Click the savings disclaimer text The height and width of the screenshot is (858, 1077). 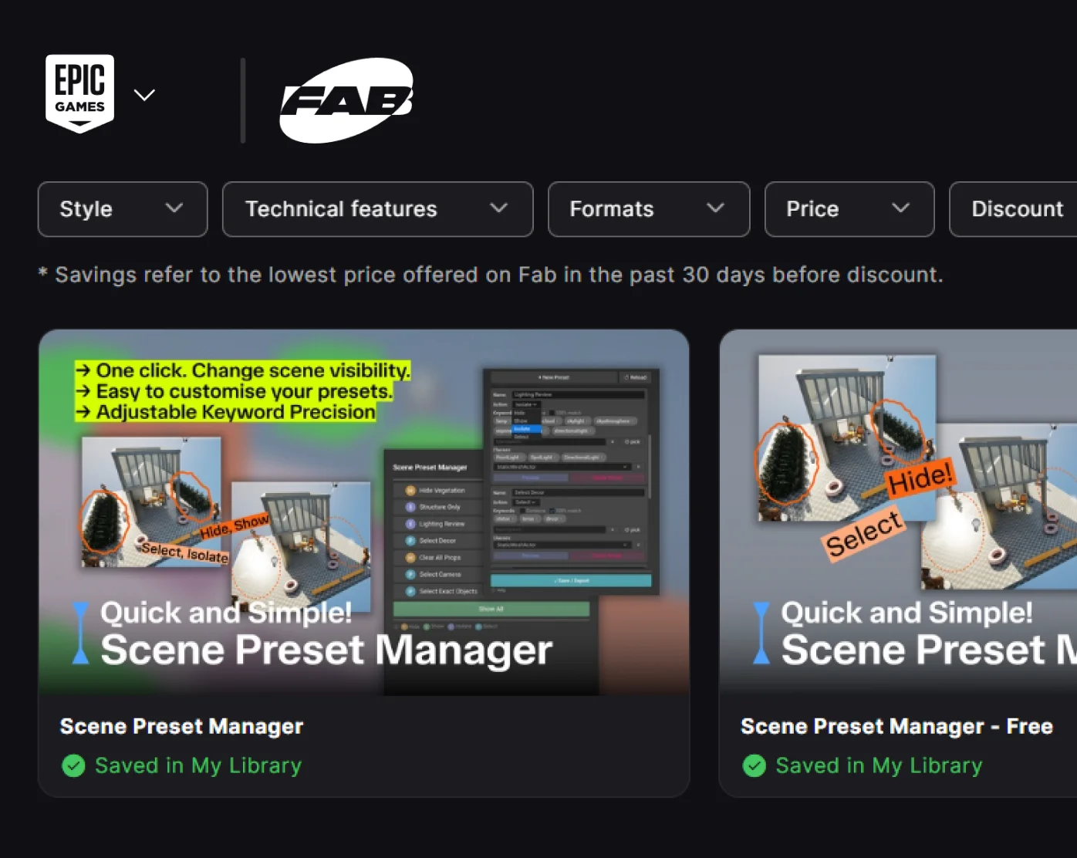491,275
